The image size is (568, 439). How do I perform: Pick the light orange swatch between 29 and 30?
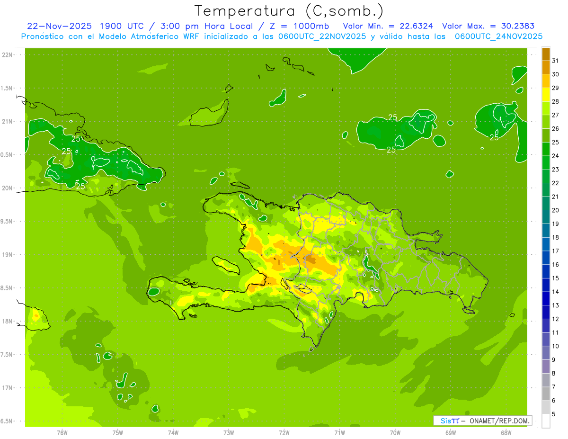[x=546, y=81]
